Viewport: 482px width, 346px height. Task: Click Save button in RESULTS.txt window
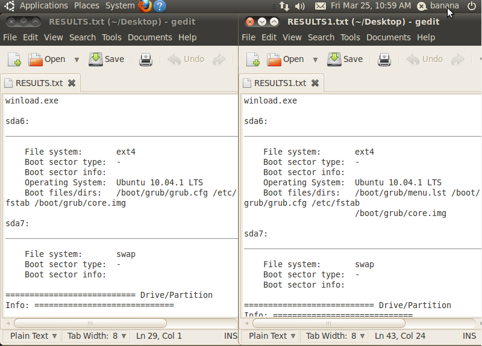coord(107,59)
